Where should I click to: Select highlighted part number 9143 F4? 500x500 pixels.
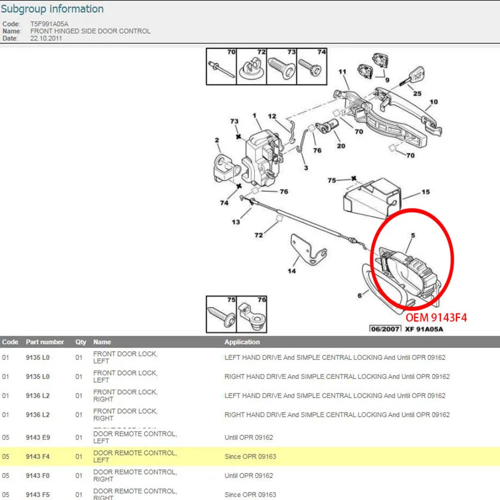(38, 456)
